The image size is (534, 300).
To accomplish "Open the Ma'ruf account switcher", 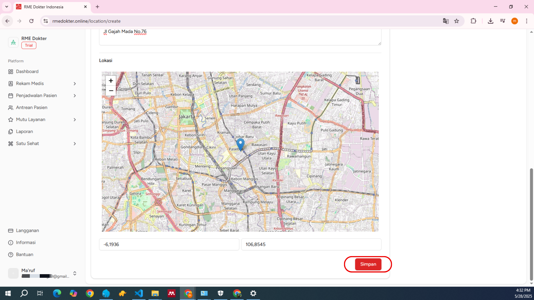I will point(75,273).
